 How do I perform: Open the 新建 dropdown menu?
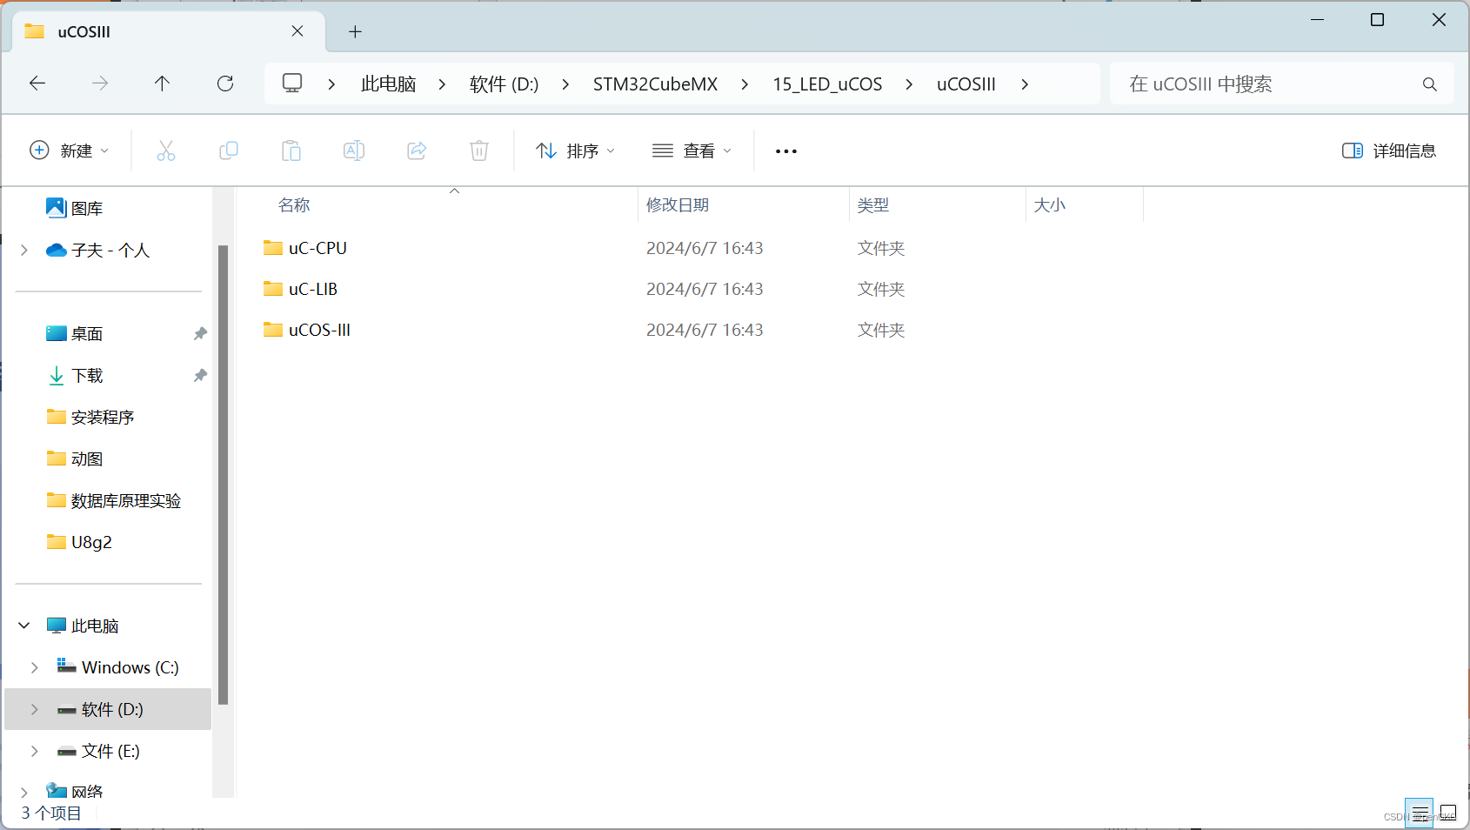(x=70, y=151)
